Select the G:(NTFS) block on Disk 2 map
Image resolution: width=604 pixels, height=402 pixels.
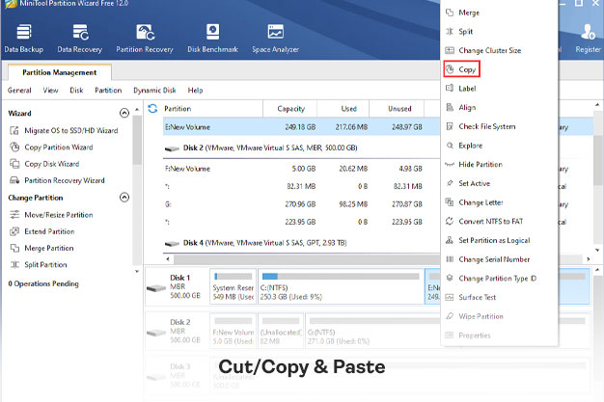372,332
